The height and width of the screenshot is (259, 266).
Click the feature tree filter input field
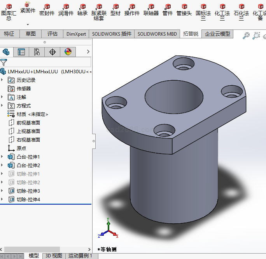49,62
